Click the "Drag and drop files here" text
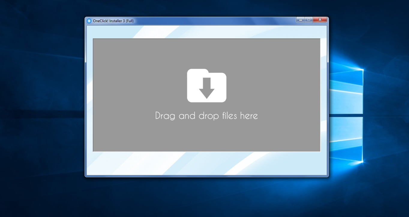409x217 pixels. 206,116
